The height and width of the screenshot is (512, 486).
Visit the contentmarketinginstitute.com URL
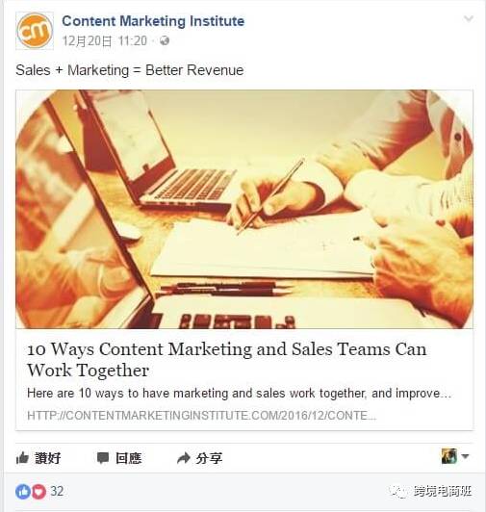pyautogui.click(x=201, y=416)
